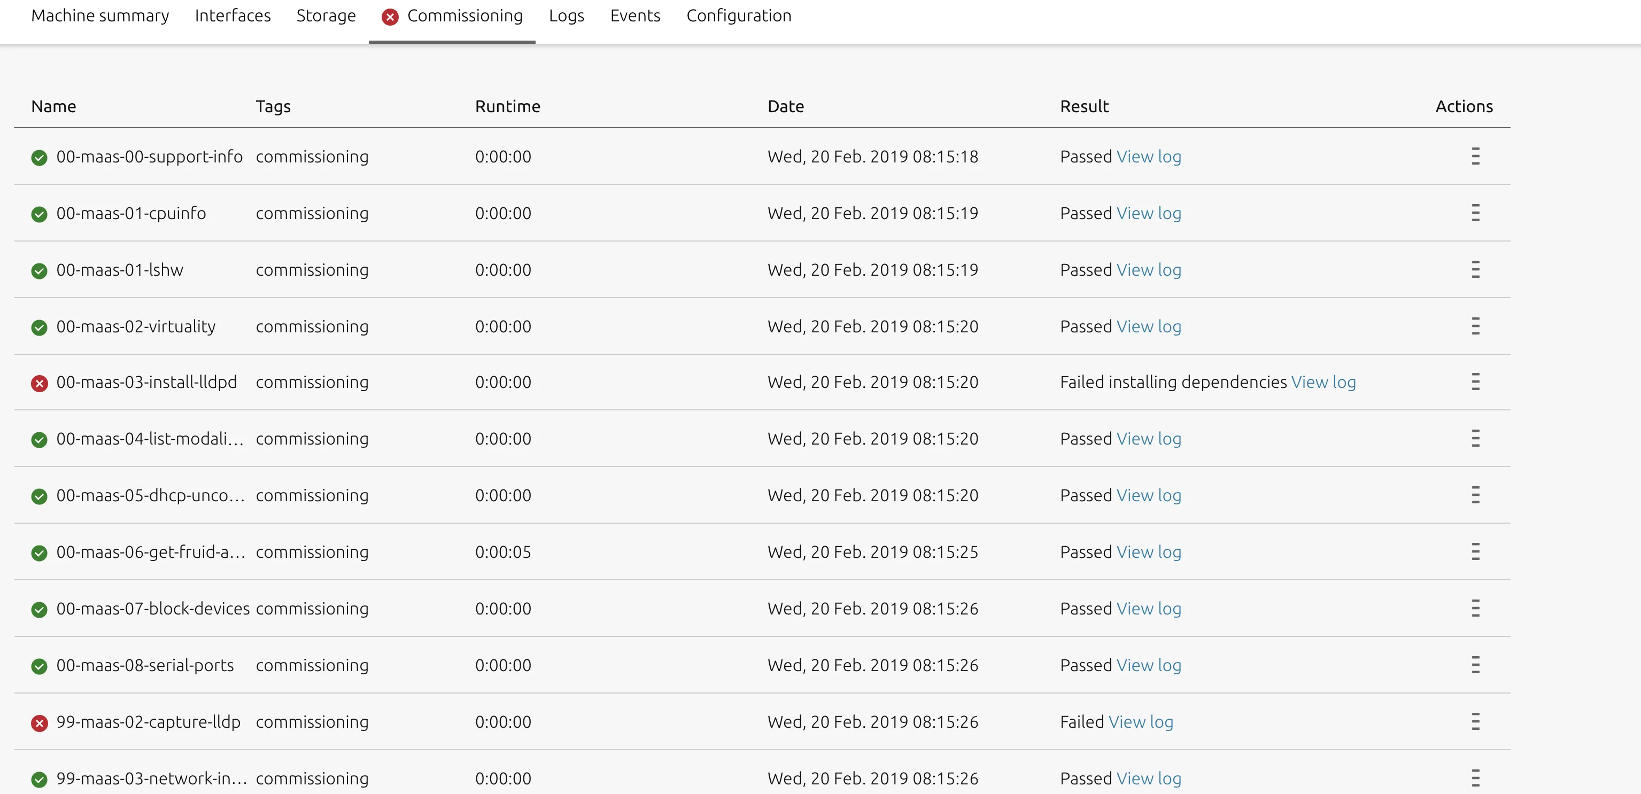Viewport: 1641px width, 794px height.
Task: Click green passed icon beside 00-maas-08-serial-ports
Action: (40, 667)
